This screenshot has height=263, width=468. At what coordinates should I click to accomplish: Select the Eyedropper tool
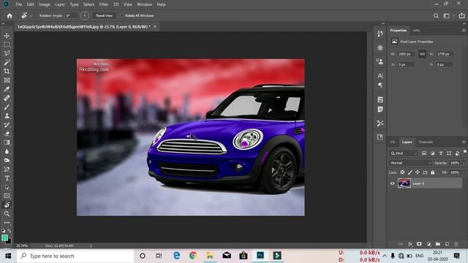pyautogui.click(x=7, y=89)
